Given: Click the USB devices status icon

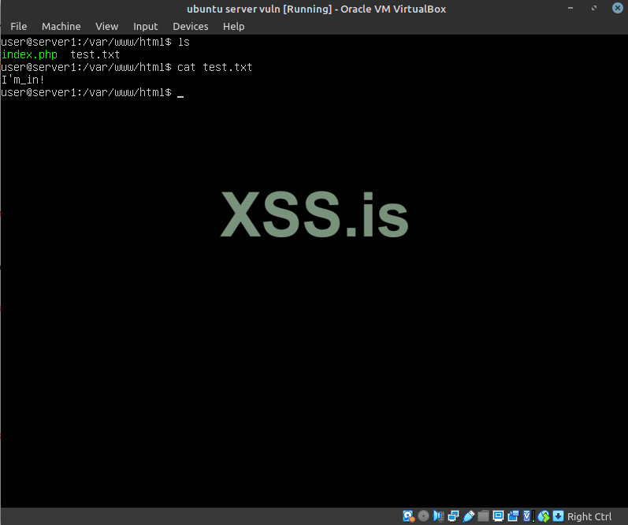Looking at the screenshot, I should pos(469,516).
